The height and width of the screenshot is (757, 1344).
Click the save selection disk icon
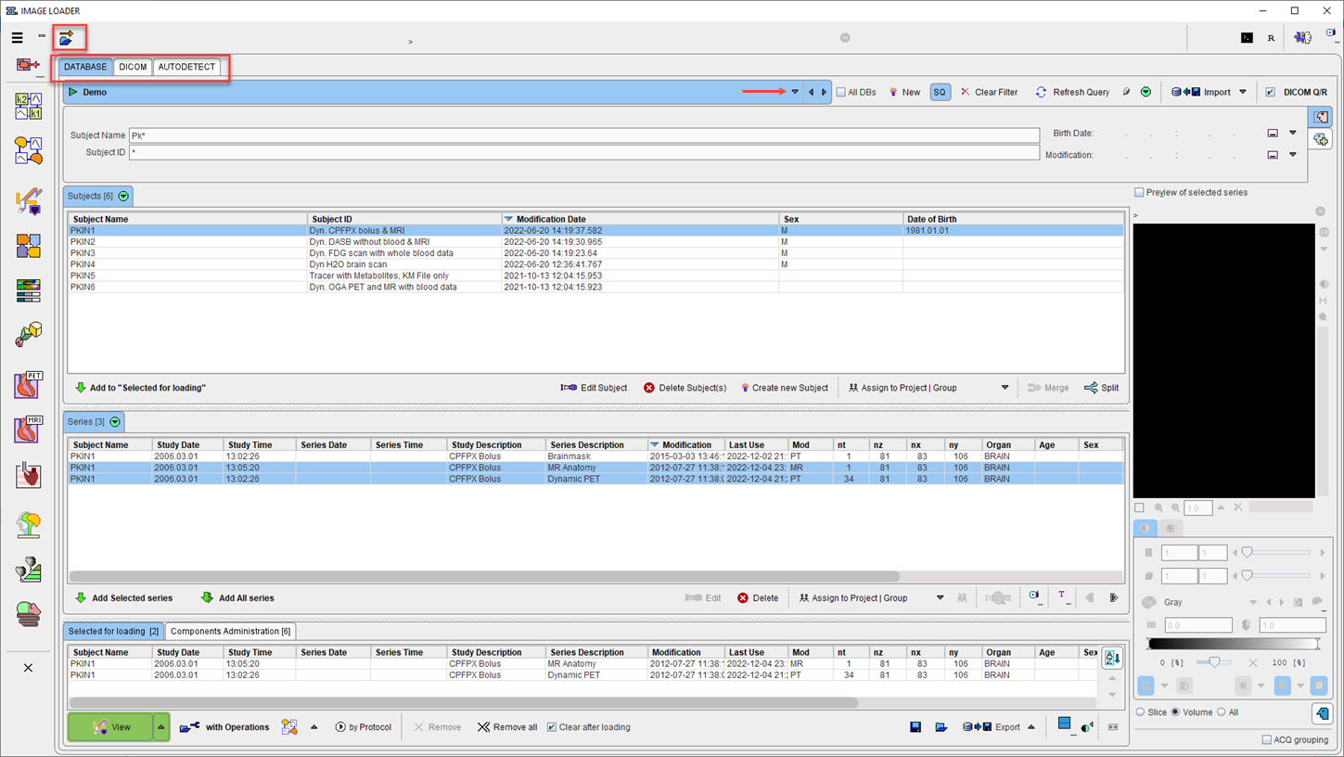pos(915,727)
